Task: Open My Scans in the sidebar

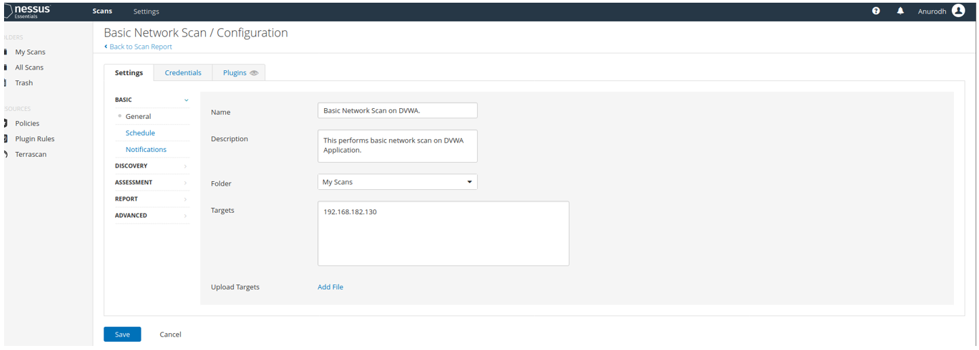Action: 30,52
